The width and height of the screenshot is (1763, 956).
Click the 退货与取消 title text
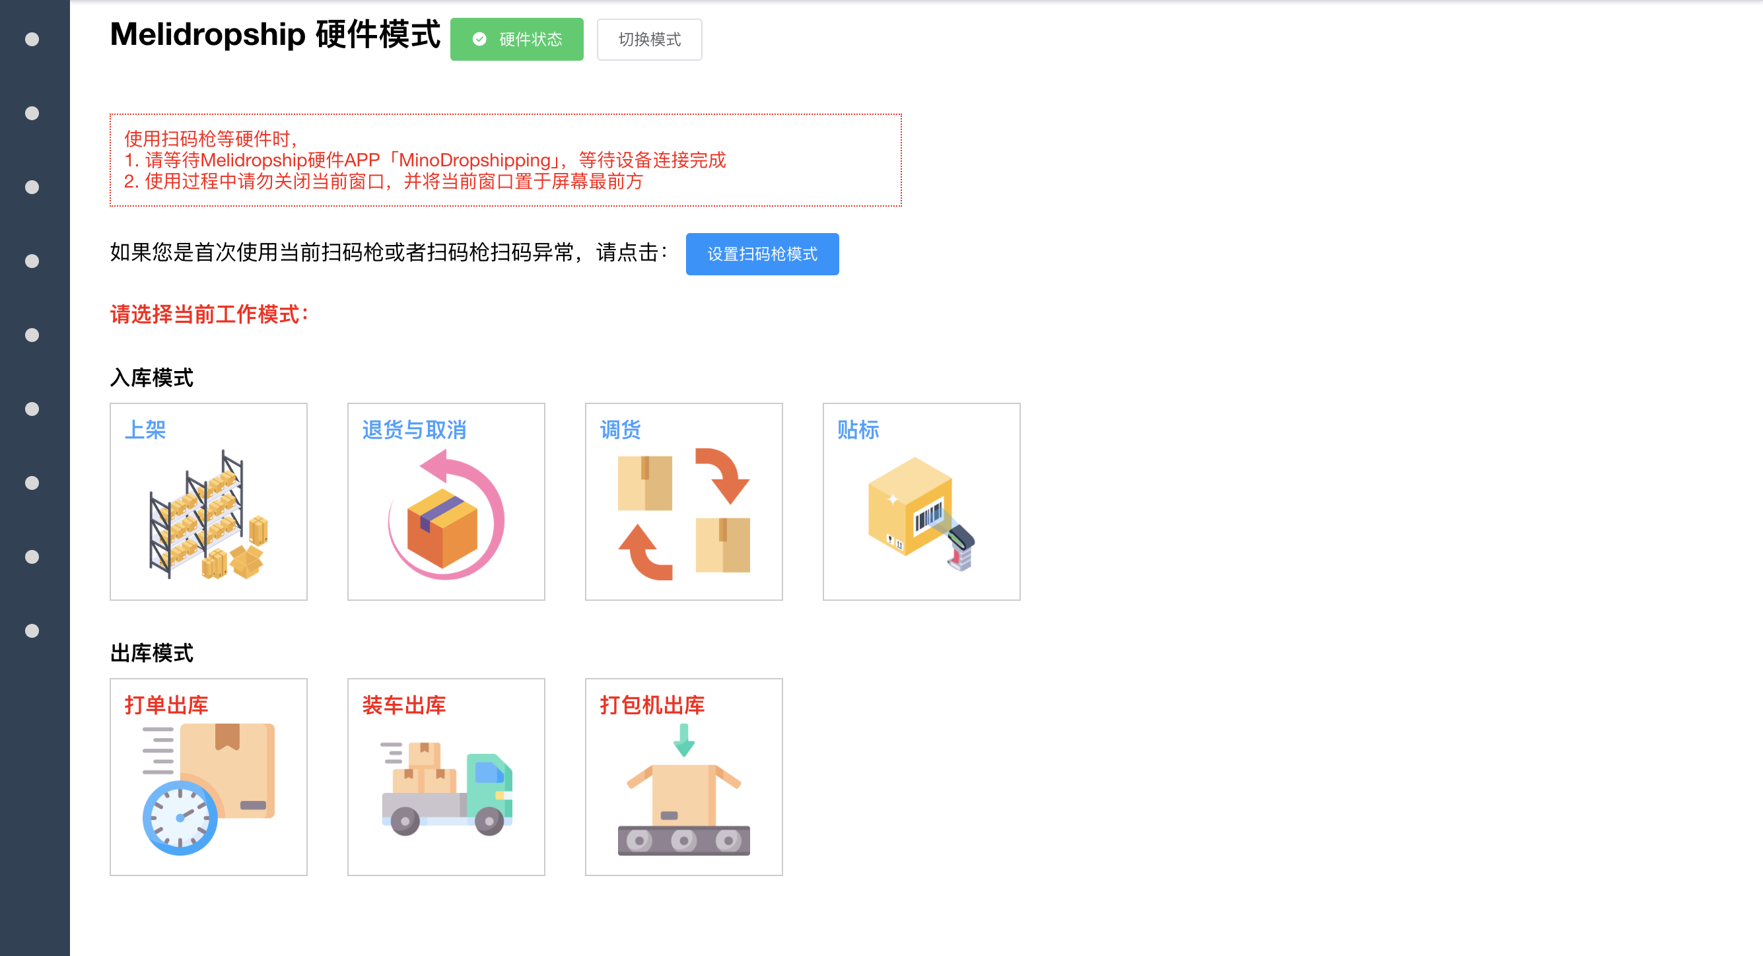414,430
